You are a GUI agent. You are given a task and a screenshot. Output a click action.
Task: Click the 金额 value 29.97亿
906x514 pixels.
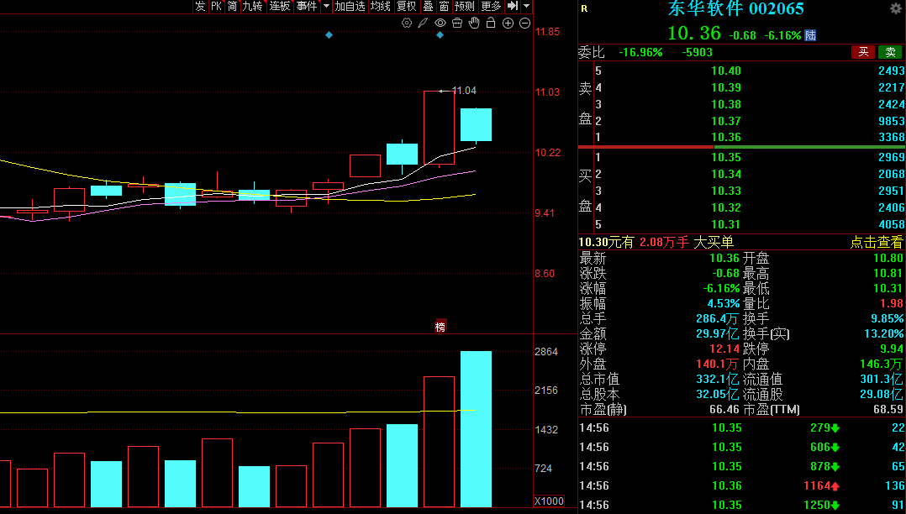(717, 333)
